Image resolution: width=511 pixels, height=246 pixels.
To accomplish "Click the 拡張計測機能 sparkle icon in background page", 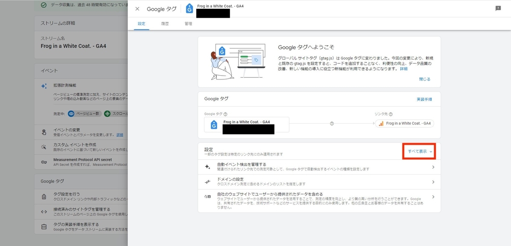I will (x=44, y=86).
